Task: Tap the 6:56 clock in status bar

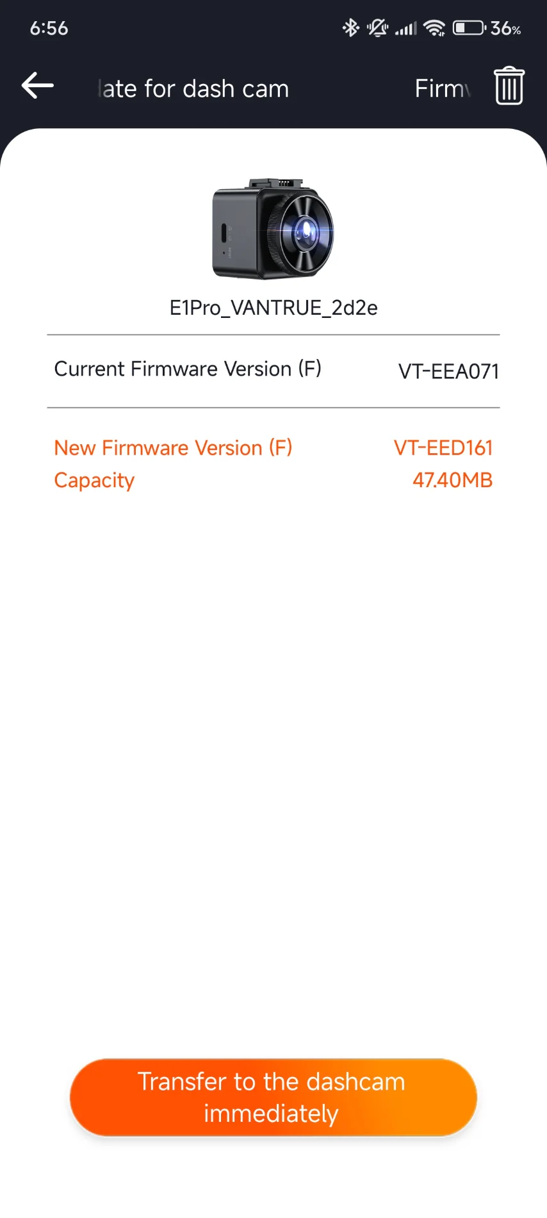Action: tap(49, 28)
